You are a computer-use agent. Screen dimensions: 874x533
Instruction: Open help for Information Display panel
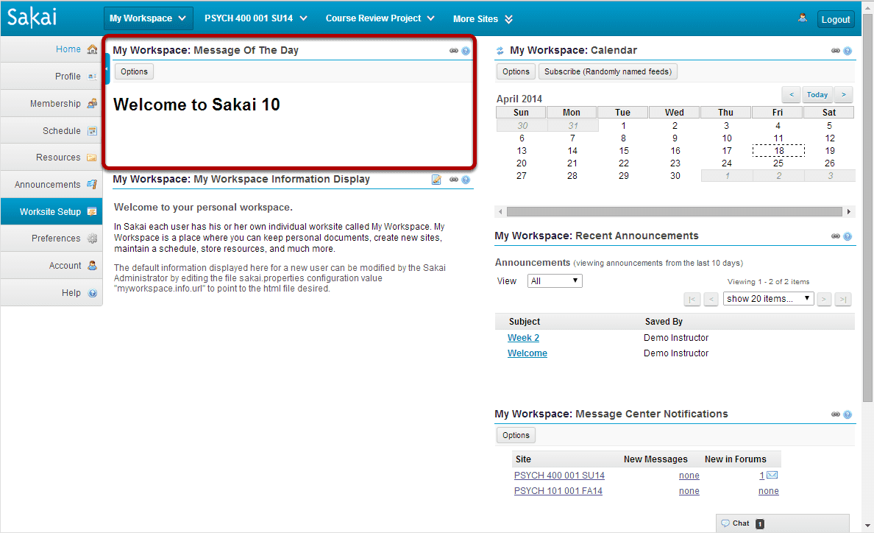[466, 180]
